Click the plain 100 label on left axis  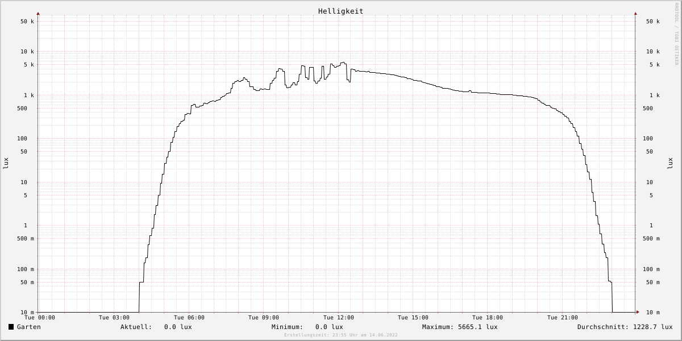[22, 139]
